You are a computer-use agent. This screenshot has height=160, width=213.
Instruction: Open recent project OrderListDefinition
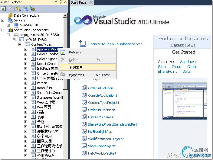coord(102,110)
